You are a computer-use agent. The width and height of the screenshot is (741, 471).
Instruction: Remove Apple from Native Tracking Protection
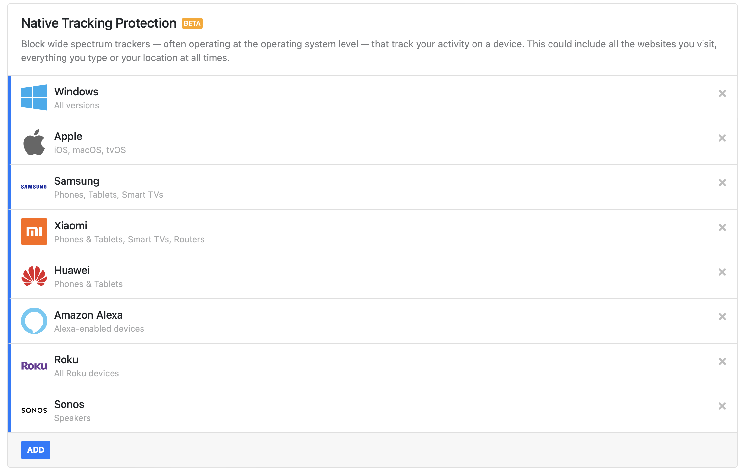tap(722, 138)
